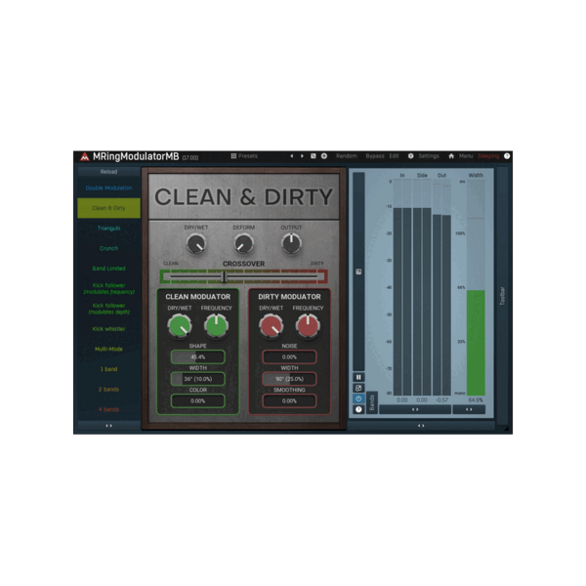Pause the meters with pause icon
The image size is (586, 586).
(x=358, y=377)
